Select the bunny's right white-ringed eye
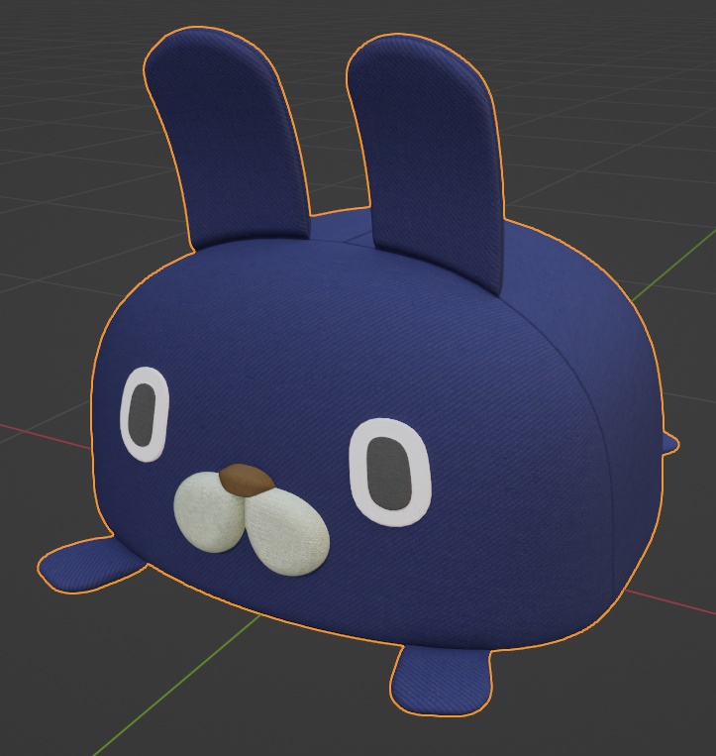Screen dimensions: 716x756 [x=389, y=472]
